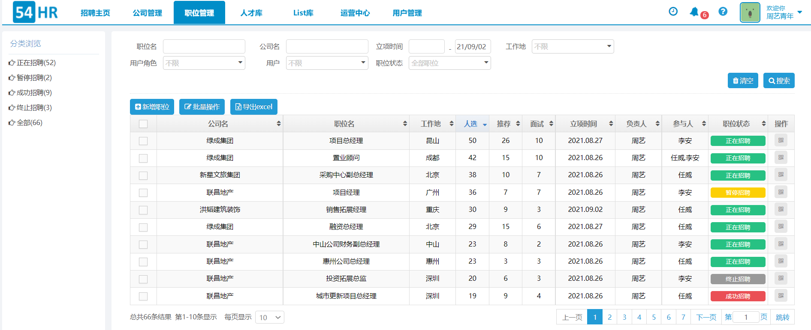Open action icon for 惠州公司总经理 row

tap(781, 261)
